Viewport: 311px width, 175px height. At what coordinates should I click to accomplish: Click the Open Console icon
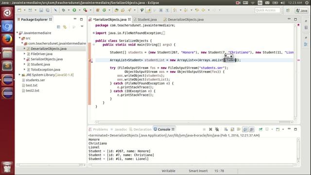(277, 129)
